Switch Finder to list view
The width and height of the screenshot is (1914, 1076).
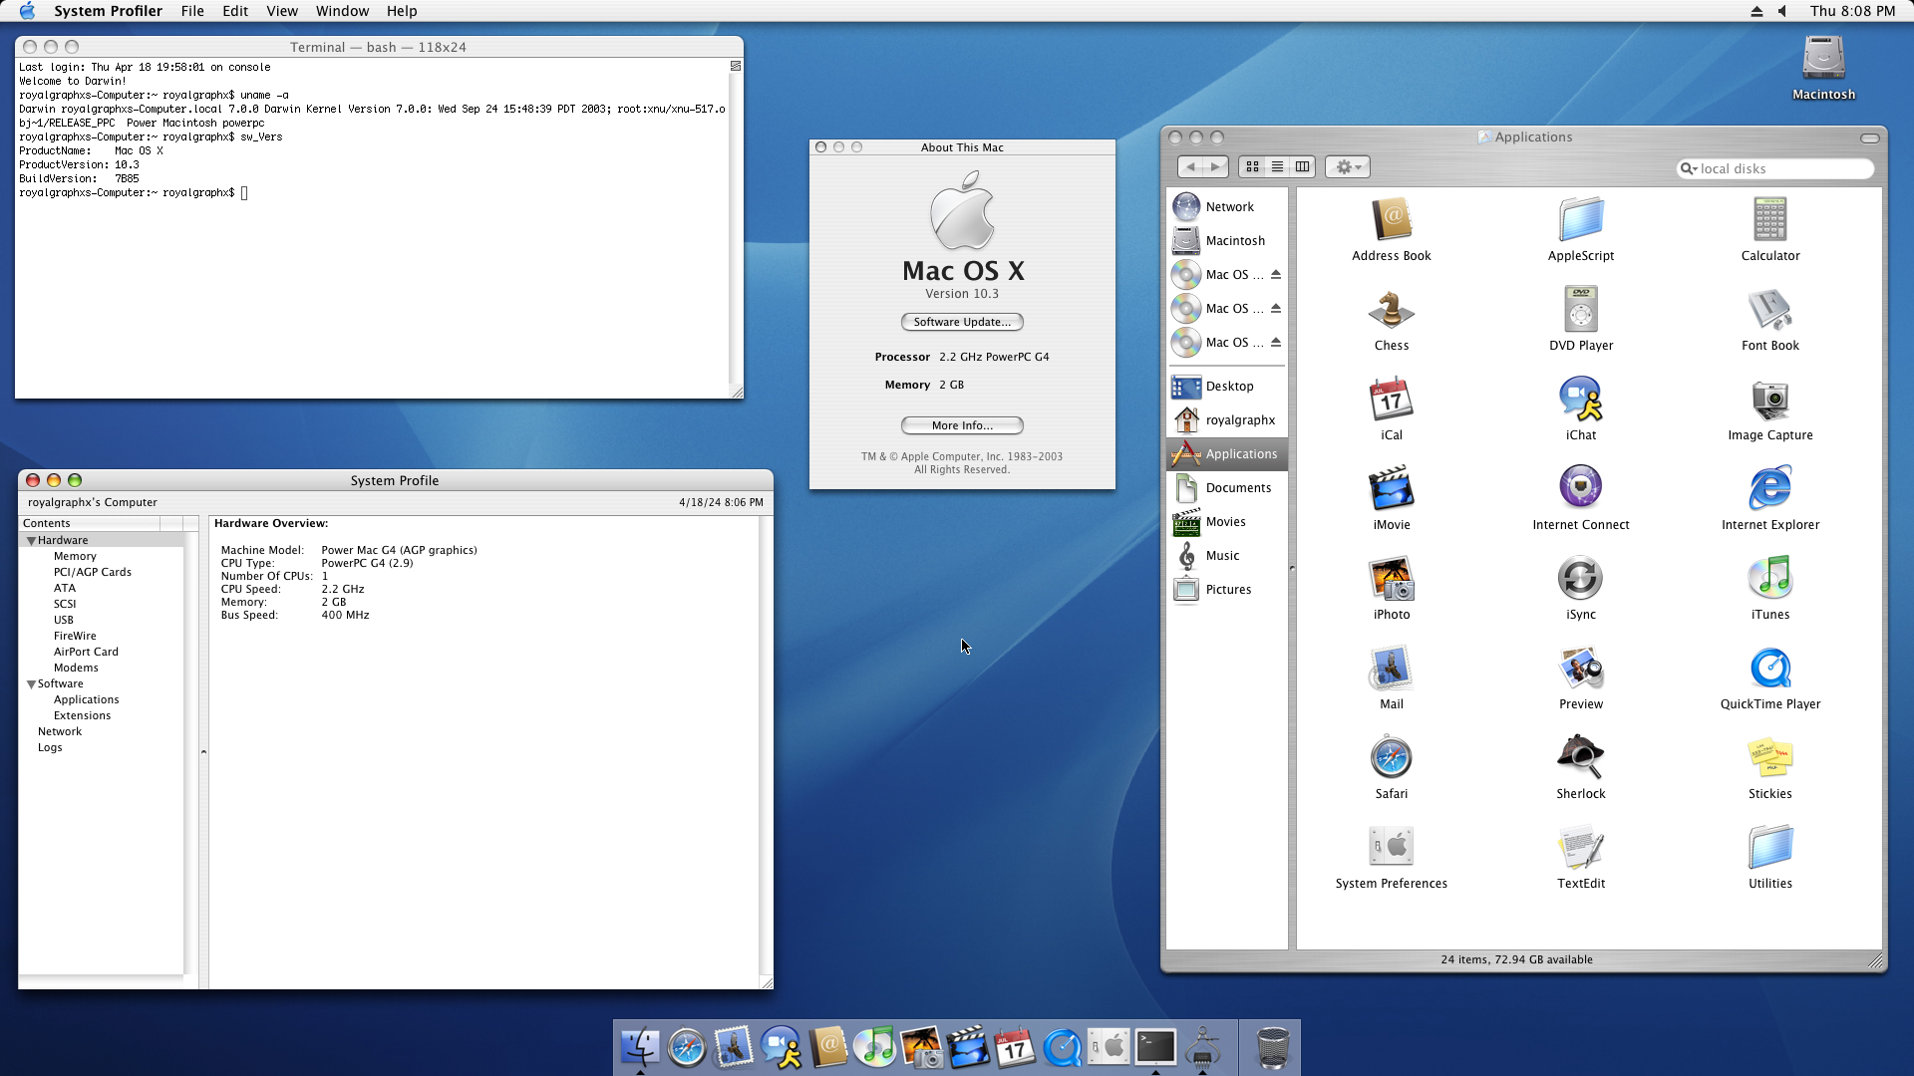tap(1277, 167)
